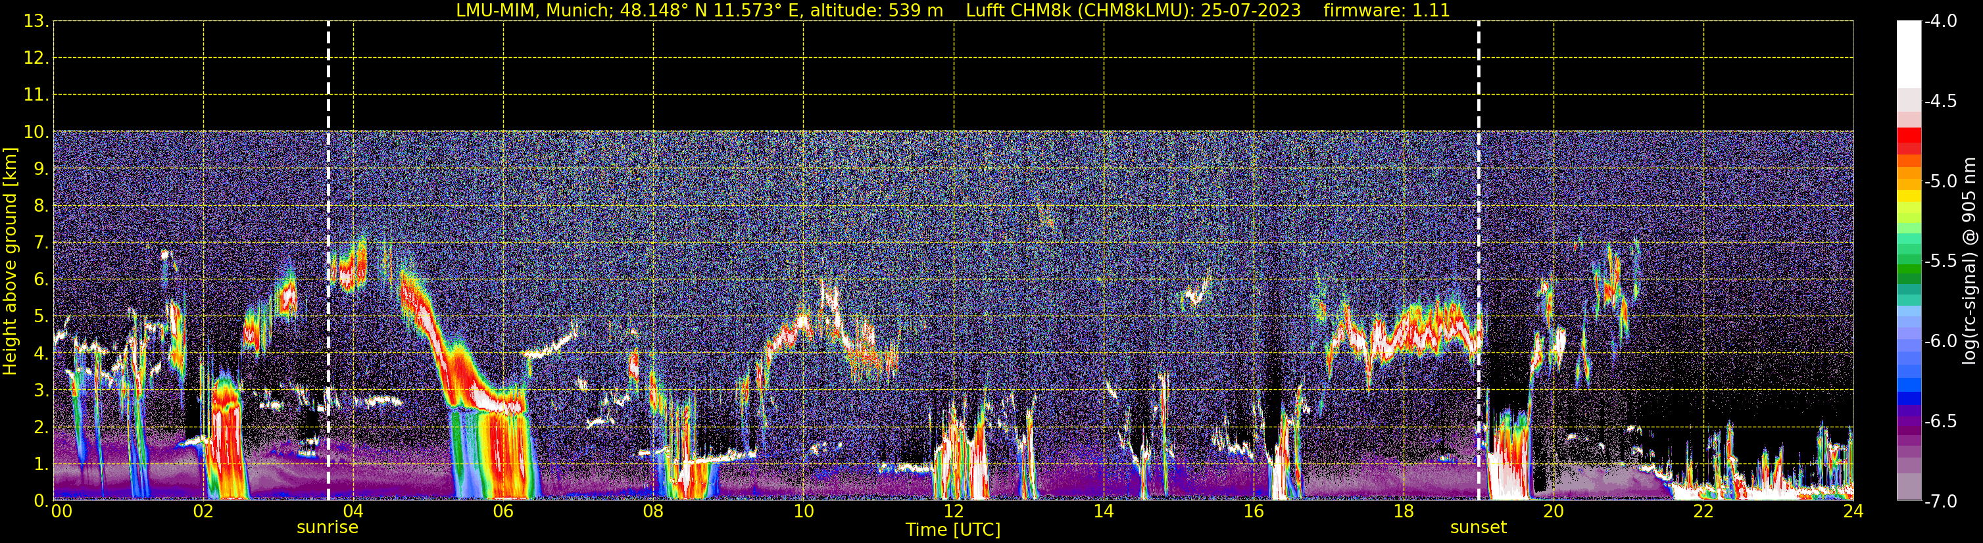Click the '6.' tick on the height axis

41,279
